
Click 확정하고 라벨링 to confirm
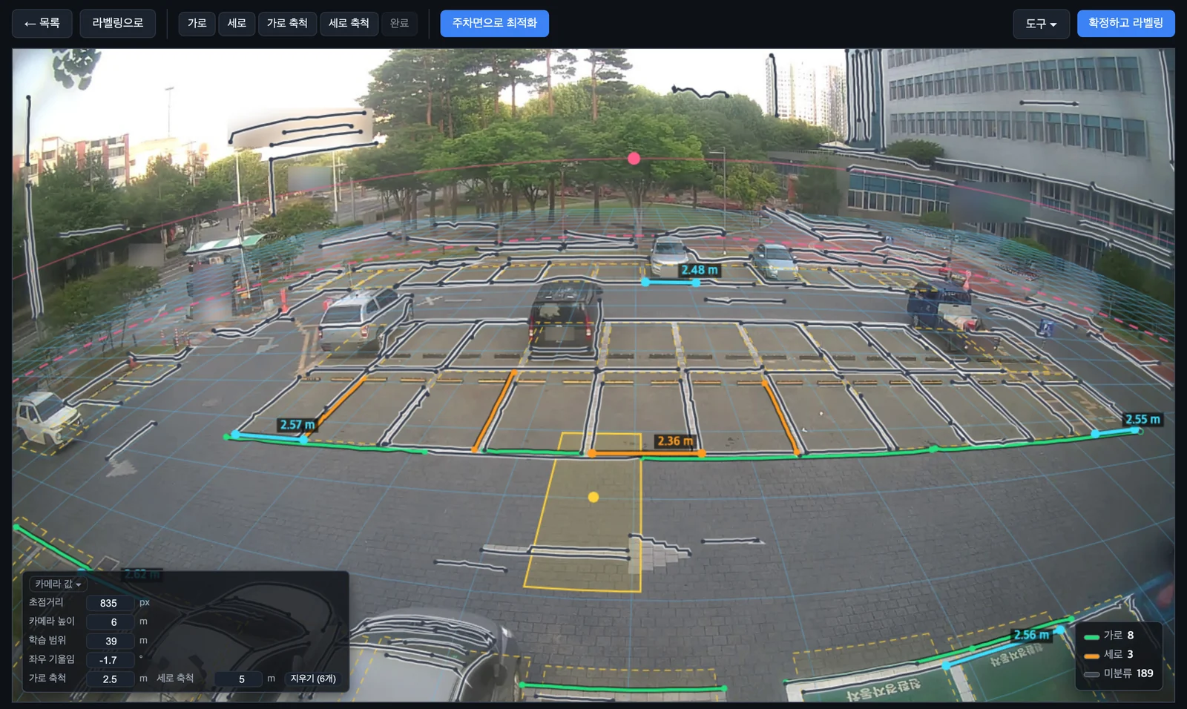pos(1125,23)
